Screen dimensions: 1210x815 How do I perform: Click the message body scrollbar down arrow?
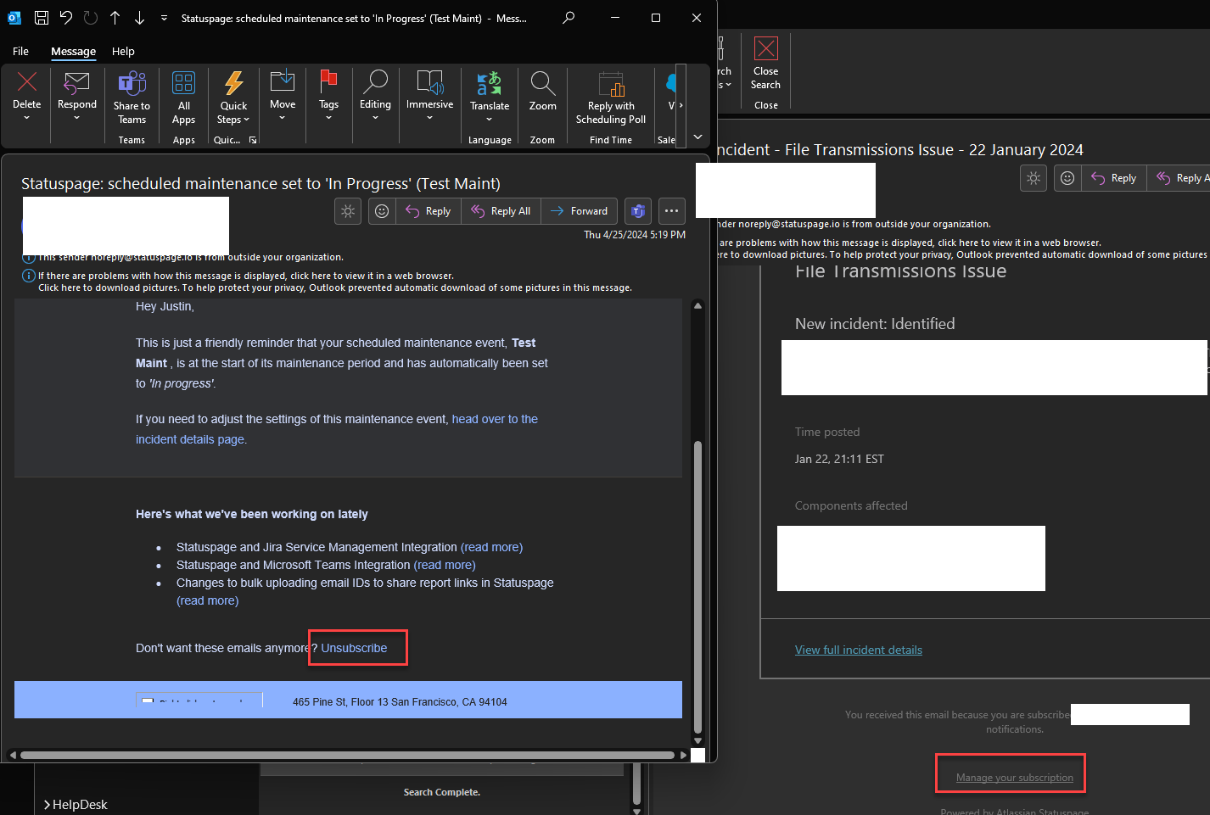tap(697, 740)
